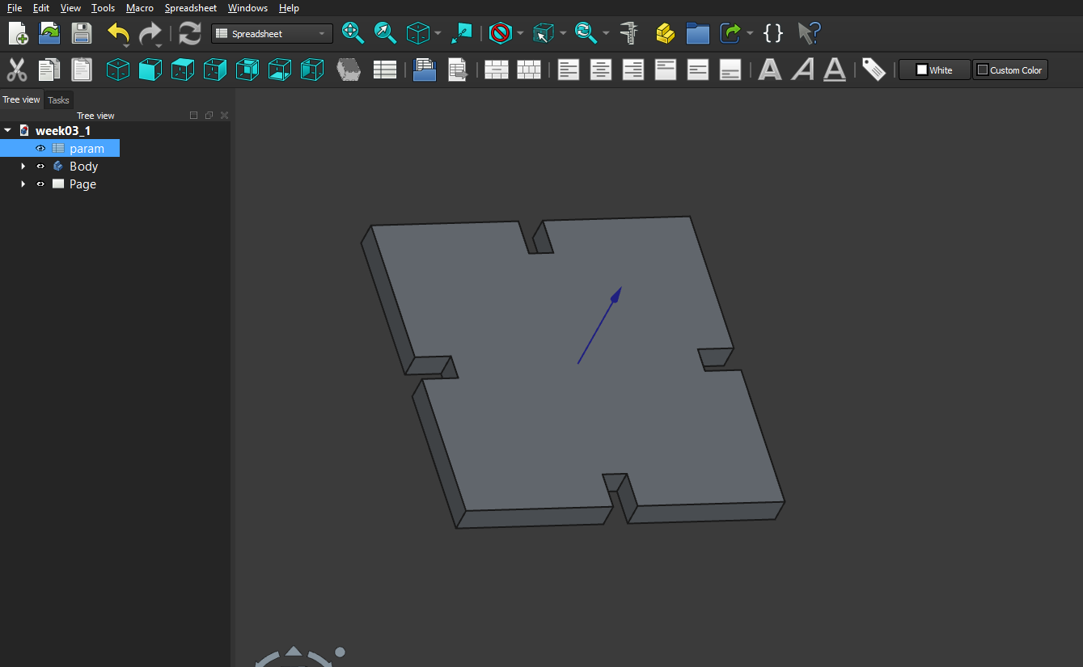Import a spreadsheet with the folder-sheet icon
The image size is (1083, 667).
(x=425, y=70)
